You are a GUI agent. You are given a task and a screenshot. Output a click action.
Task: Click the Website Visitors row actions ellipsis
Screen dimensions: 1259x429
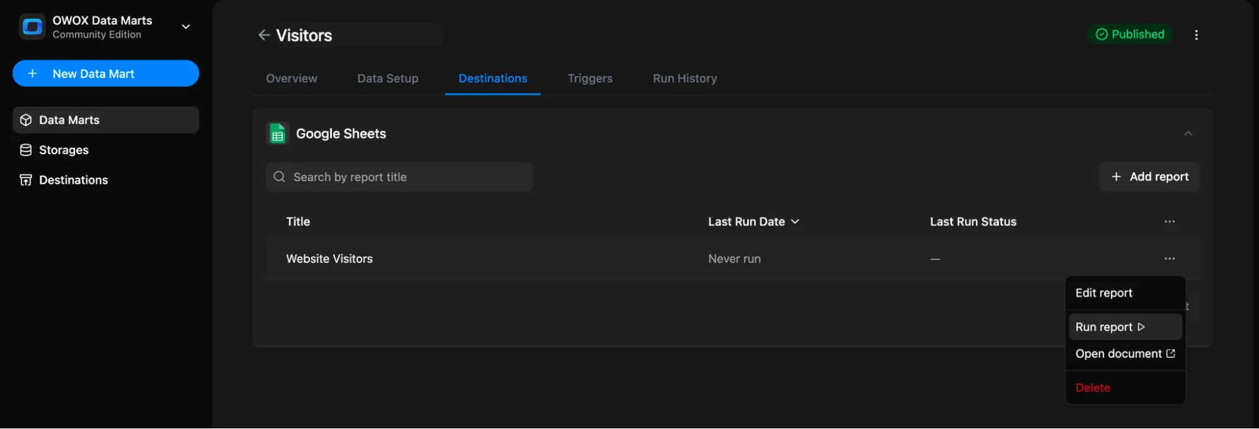click(1169, 259)
